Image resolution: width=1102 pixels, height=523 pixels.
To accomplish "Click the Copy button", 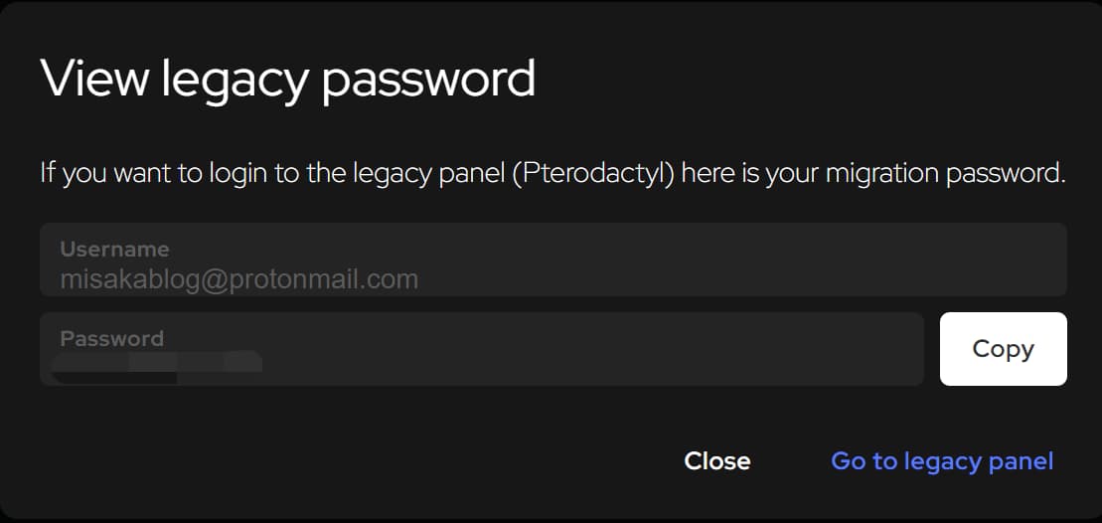I will click(x=1003, y=349).
